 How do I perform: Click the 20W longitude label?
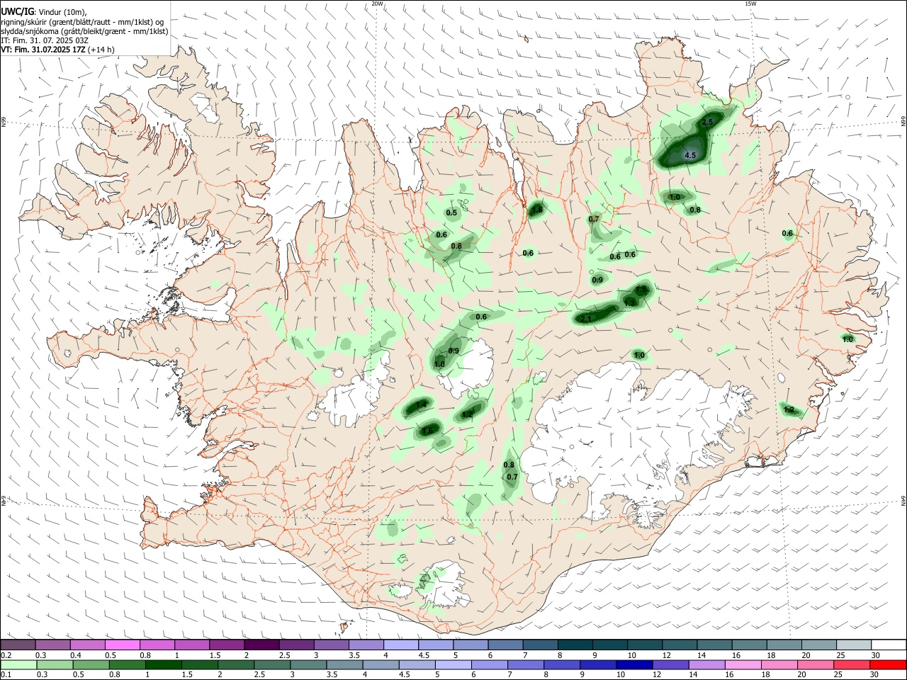pyautogui.click(x=377, y=4)
